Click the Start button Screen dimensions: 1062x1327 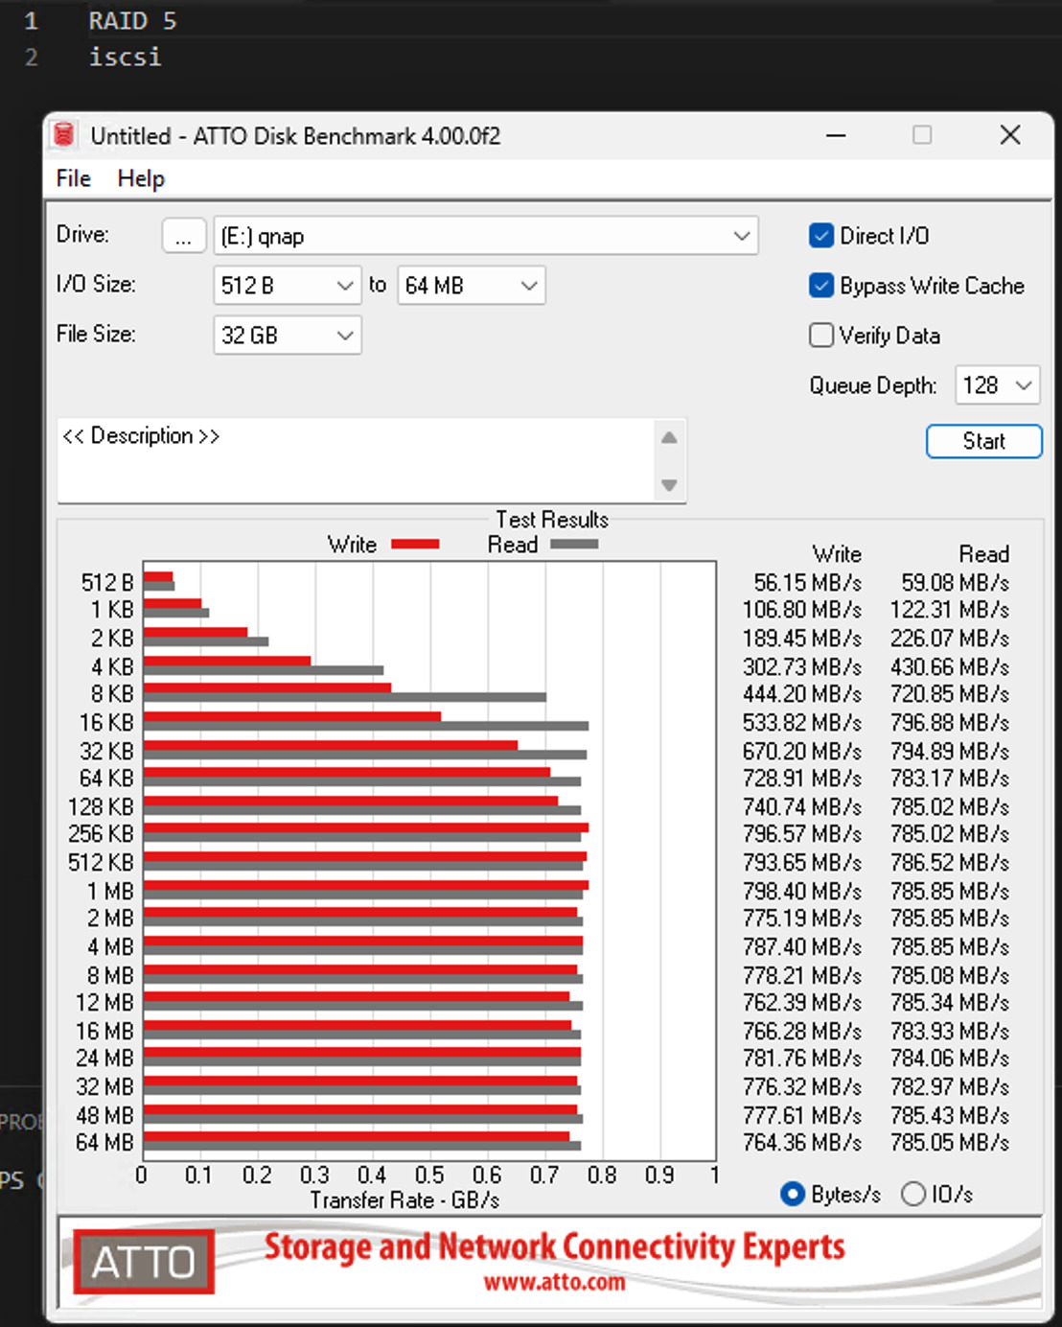983,441
